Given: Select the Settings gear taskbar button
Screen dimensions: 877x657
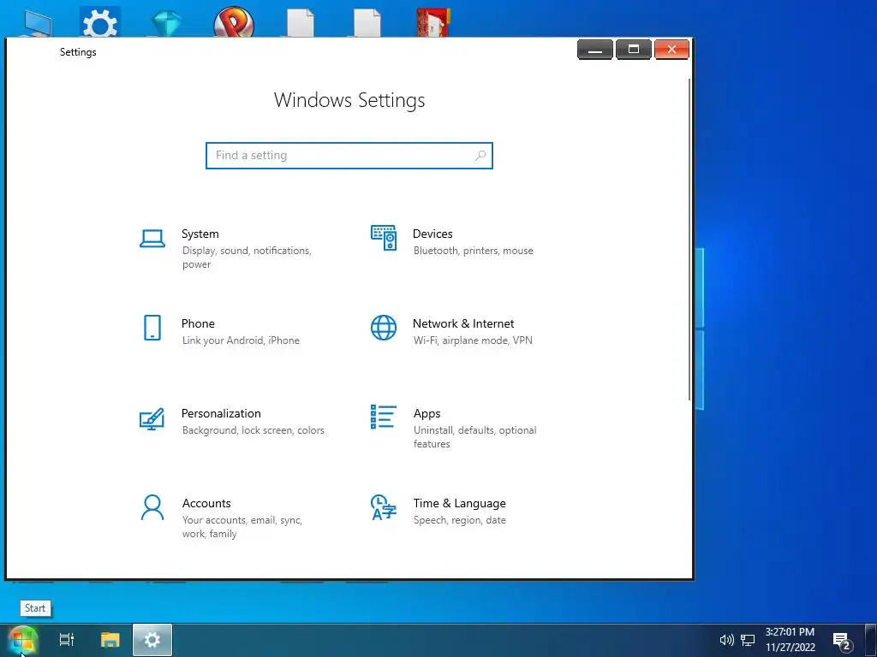Looking at the screenshot, I should tap(152, 640).
